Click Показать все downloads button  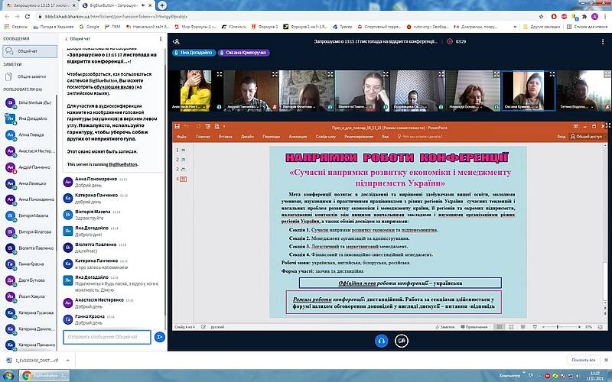[583, 360]
